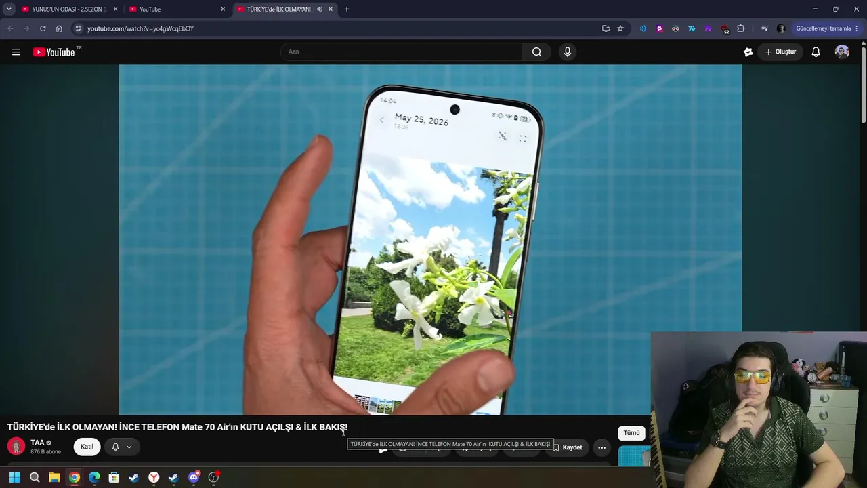
Task: Click the Oluştur create button
Action: coord(780,52)
